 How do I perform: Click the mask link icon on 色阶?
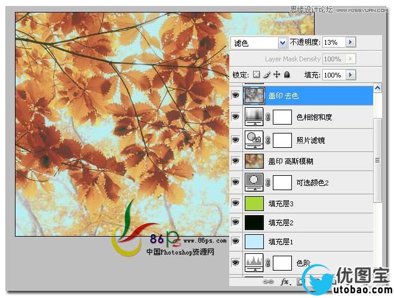268,263
